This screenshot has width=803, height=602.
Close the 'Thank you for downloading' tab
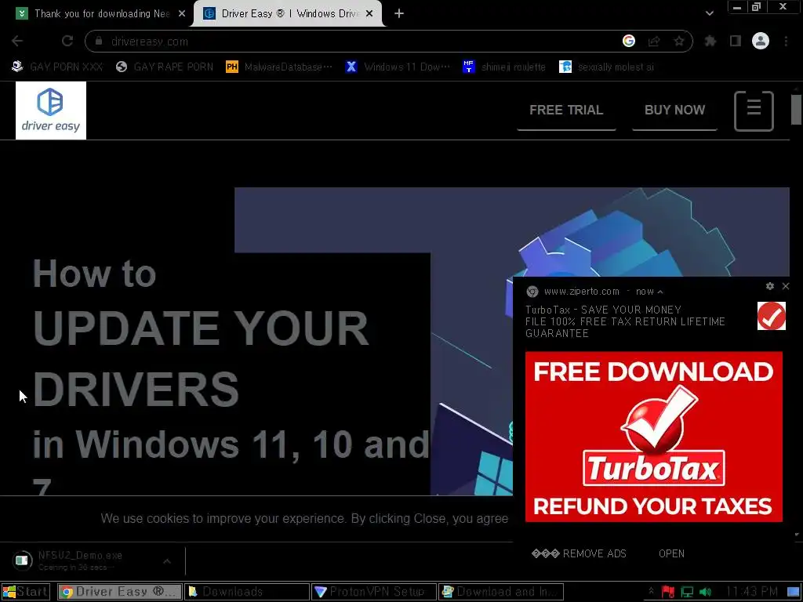182,14
